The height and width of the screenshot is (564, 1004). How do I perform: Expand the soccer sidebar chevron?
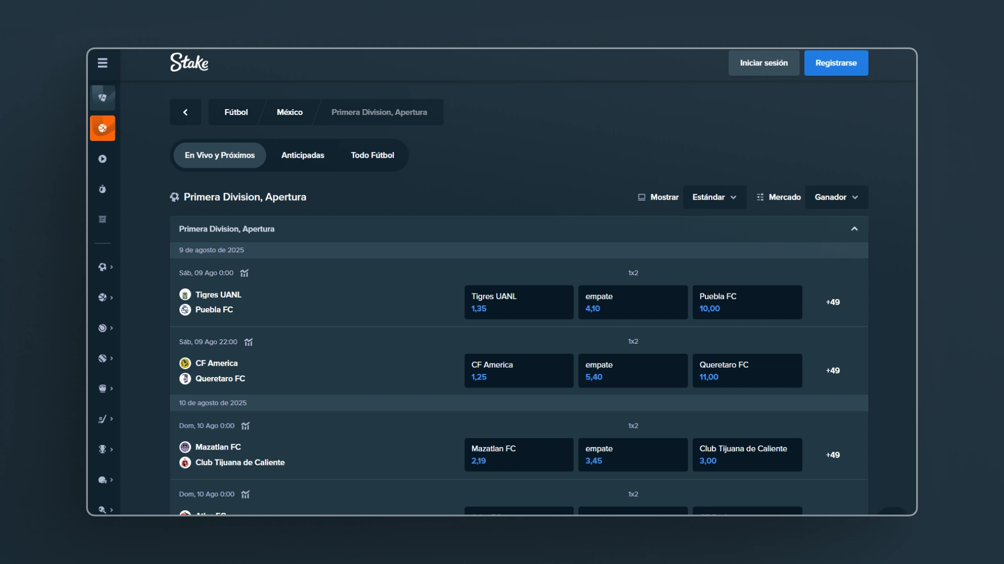pos(111,267)
